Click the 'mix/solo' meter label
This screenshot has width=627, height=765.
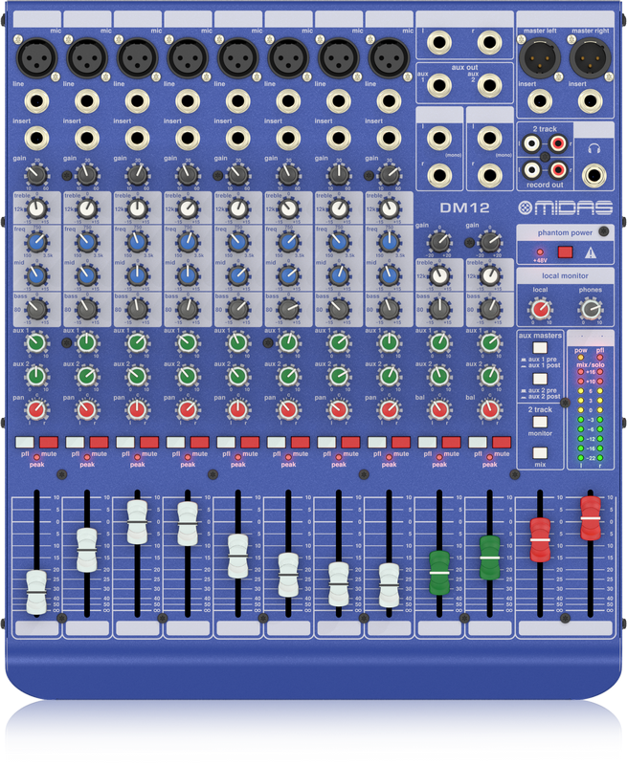click(x=591, y=364)
